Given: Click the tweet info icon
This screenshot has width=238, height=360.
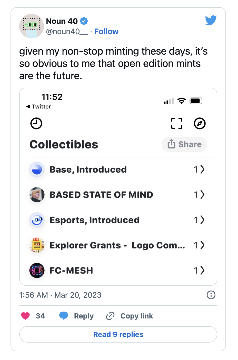Looking at the screenshot, I should [211, 295].
